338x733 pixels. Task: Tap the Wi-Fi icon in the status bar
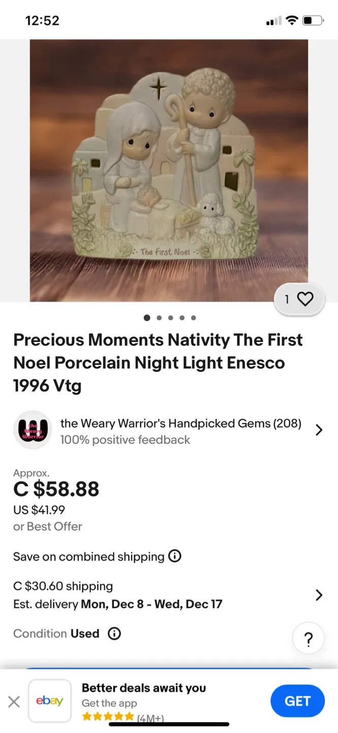291,20
